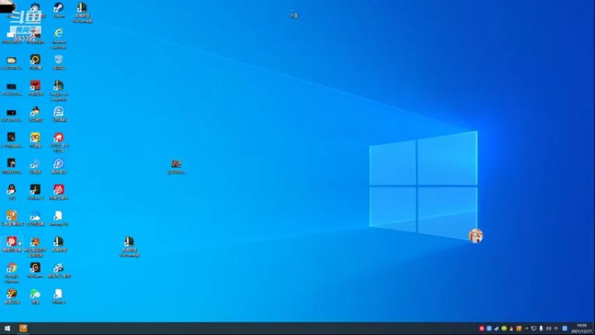This screenshot has height=335, width=595.
Task: Select the QQ Browser blue cloud icon
Action: tap(35, 218)
